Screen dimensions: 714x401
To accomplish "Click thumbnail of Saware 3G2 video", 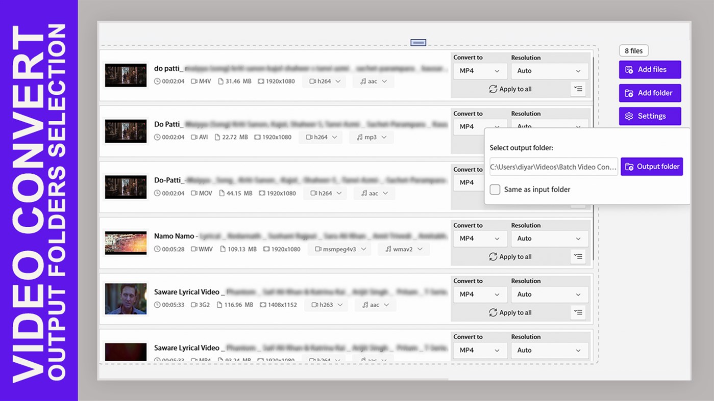I will 126,299.
